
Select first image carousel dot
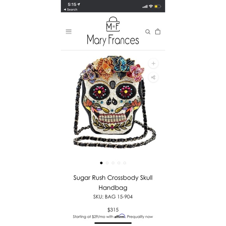coord(101,163)
